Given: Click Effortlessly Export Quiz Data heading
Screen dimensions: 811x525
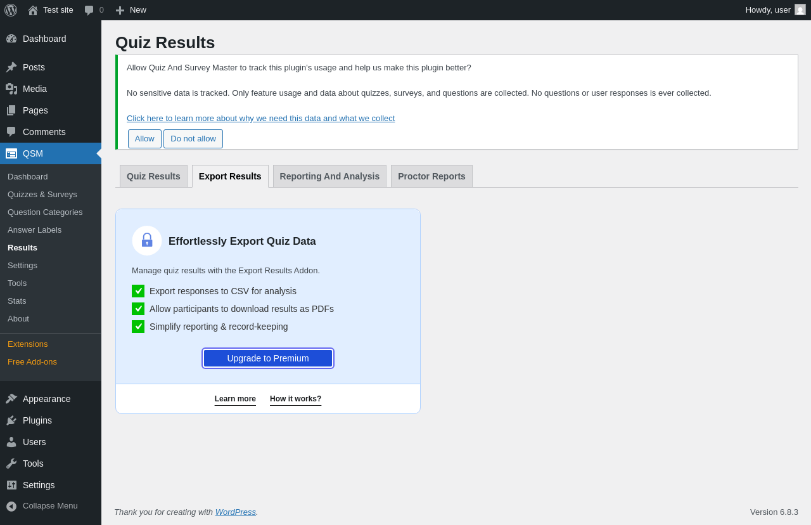Looking at the screenshot, I should coord(242,242).
